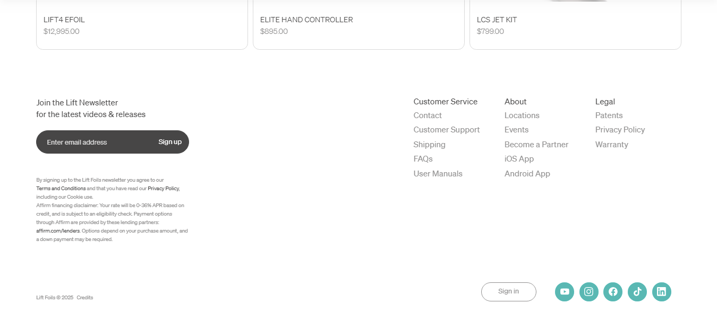Viewport: 717px width, 321px height.
Task: Select the LIFT4 EFOIL product title
Action: coord(64,20)
